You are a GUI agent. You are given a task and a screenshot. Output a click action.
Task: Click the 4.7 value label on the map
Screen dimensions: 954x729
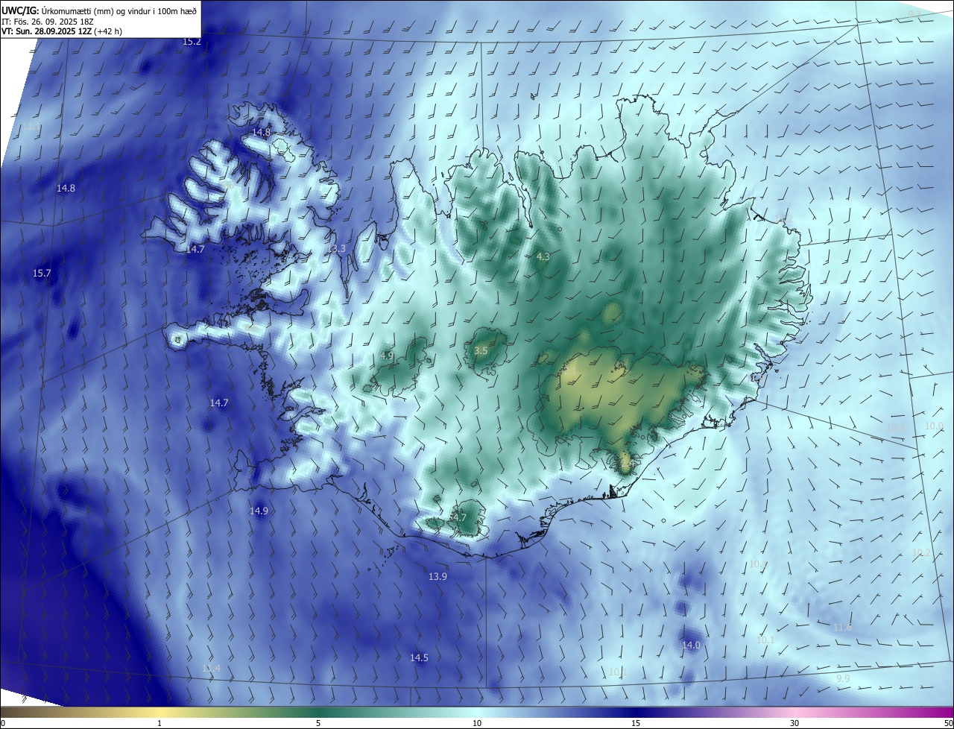click(x=459, y=517)
